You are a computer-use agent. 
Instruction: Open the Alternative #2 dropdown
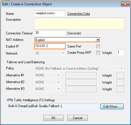pyautogui.click(x=47, y=82)
